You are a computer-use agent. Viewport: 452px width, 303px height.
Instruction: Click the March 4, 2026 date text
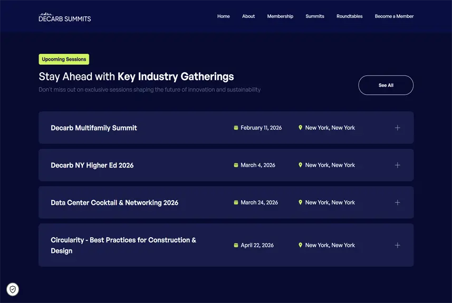coord(258,165)
